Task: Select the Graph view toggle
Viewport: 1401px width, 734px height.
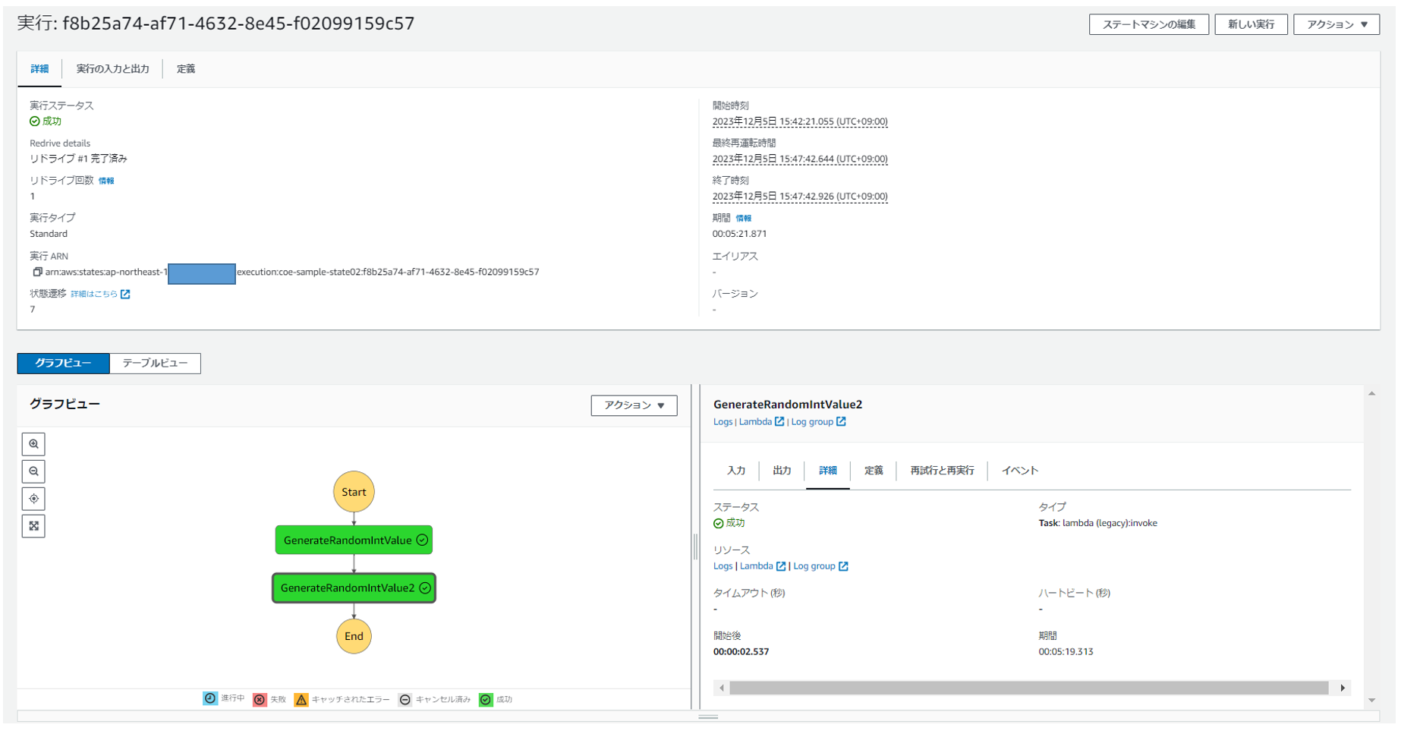Action: click(x=63, y=364)
